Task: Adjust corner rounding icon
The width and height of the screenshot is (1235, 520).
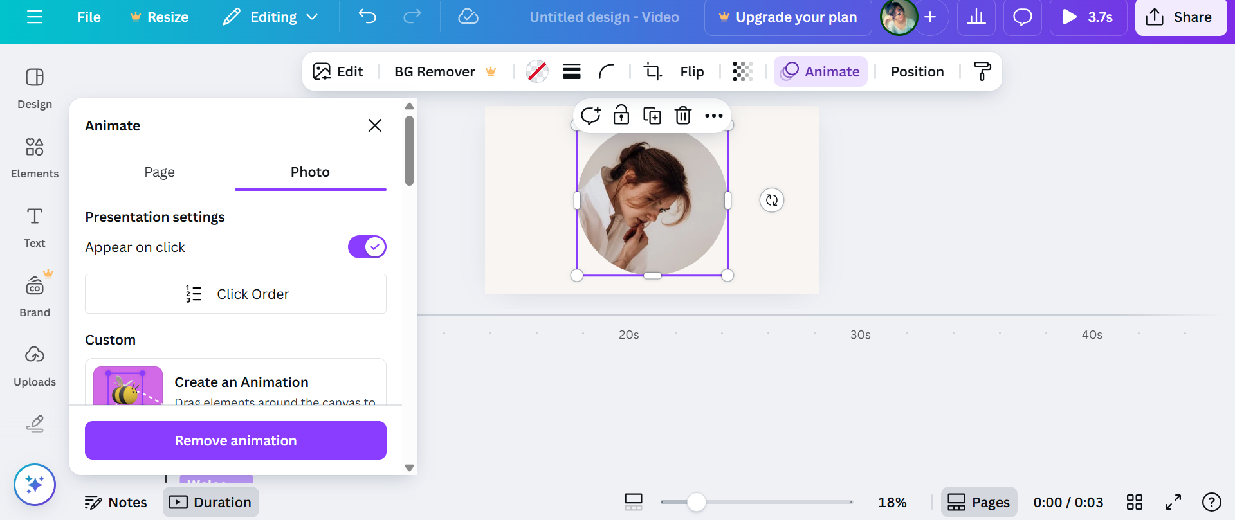Action: coord(607,71)
